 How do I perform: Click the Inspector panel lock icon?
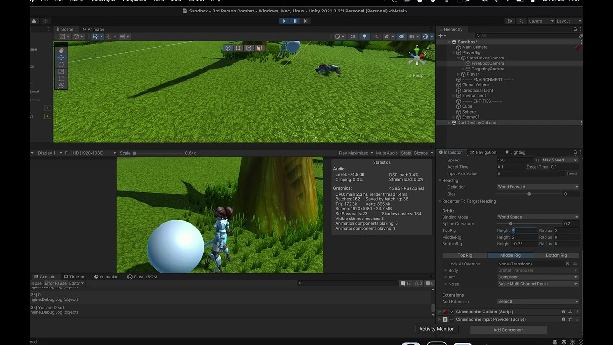coord(575,152)
